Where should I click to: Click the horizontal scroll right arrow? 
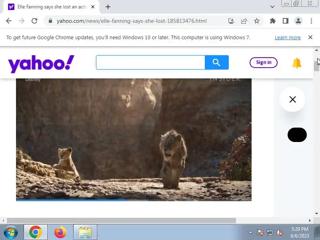[x=310, y=221]
